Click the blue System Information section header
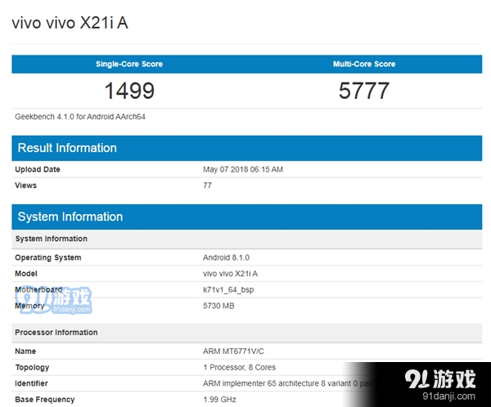This screenshot has width=491, height=407. (247, 217)
